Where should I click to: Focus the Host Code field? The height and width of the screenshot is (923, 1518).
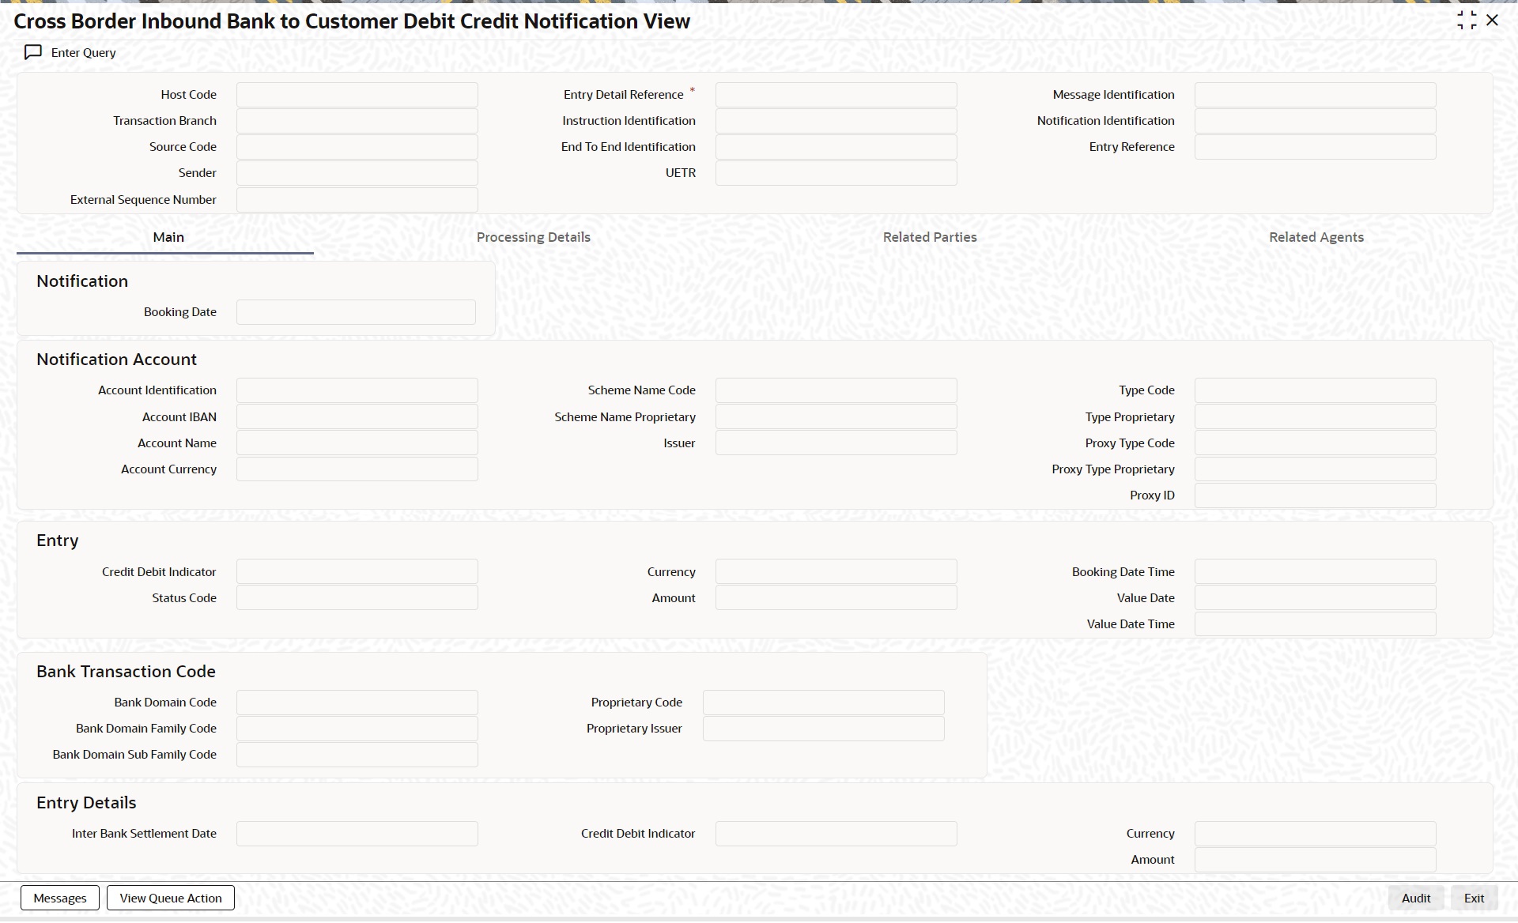click(x=357, y=95)
